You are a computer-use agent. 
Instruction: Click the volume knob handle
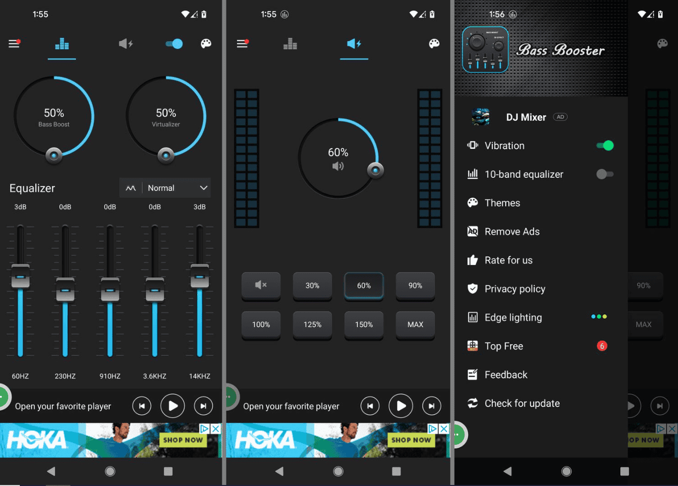(x=376, y=170)
